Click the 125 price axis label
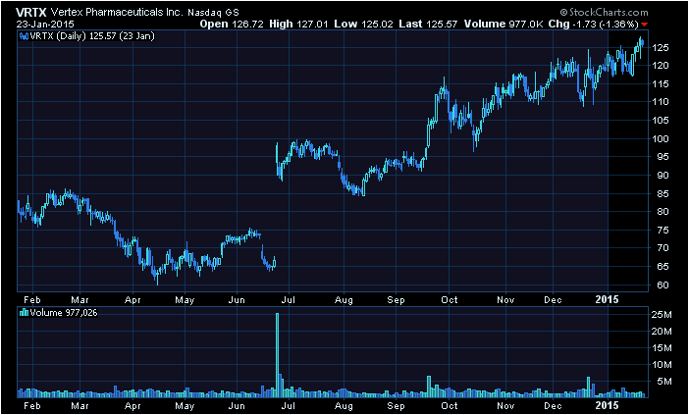The image size is (689, 415). [660, 47]
